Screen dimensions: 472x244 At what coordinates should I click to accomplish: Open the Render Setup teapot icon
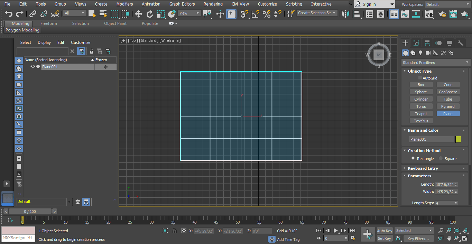coord(442,14)
